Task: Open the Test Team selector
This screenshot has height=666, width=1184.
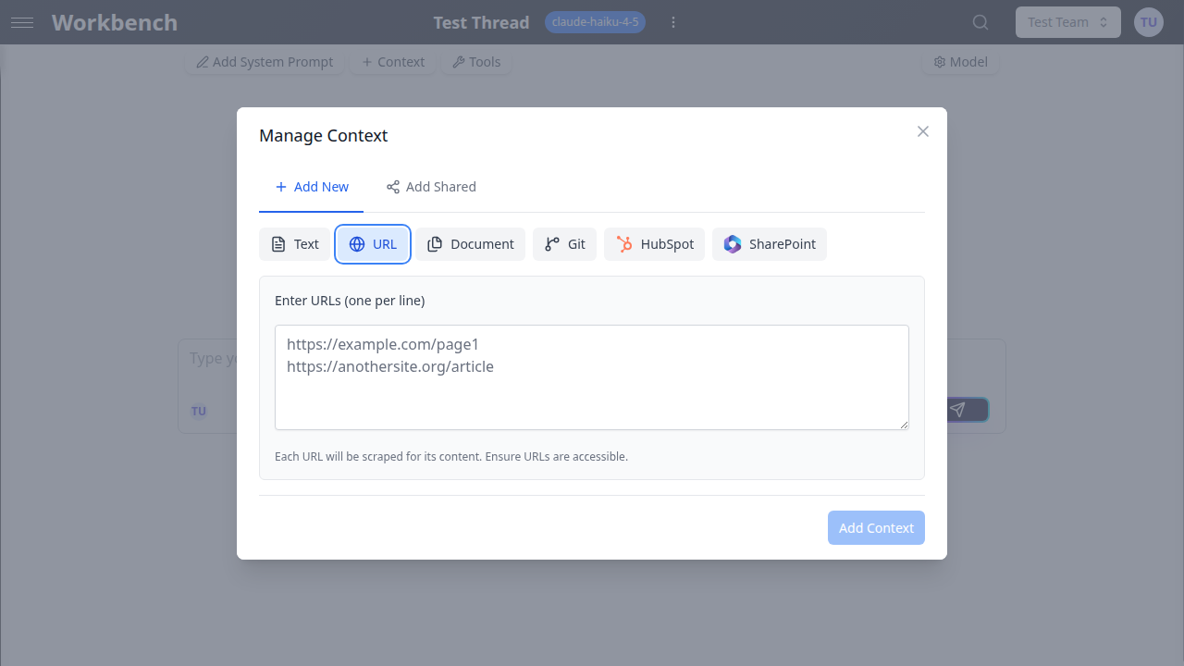Action: [x=1067, y=21]
